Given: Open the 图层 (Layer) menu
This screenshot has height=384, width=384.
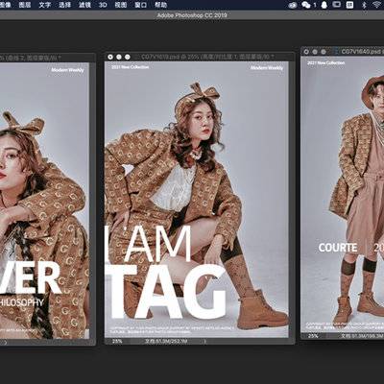Looking at the screenshot, I should click(x=25, y=5).
